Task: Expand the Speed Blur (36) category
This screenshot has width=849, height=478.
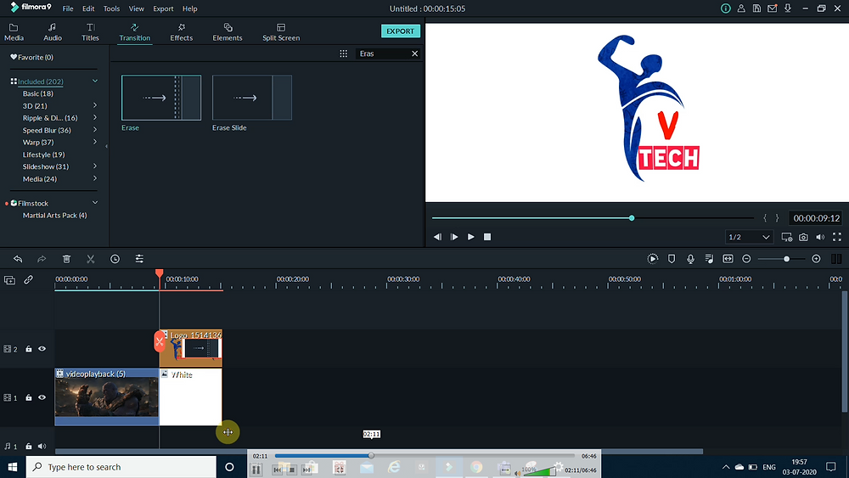Action: pyautogui.click(x=95, y=129)
